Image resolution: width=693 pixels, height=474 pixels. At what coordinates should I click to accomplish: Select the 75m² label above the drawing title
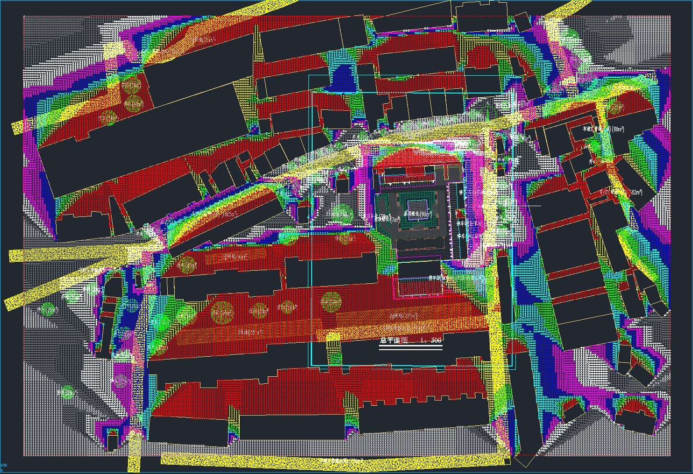coord(403,316)
